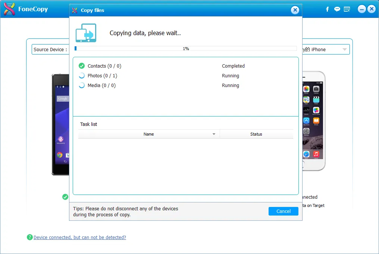Click the 'Task list' heading

tap(88, 124)
